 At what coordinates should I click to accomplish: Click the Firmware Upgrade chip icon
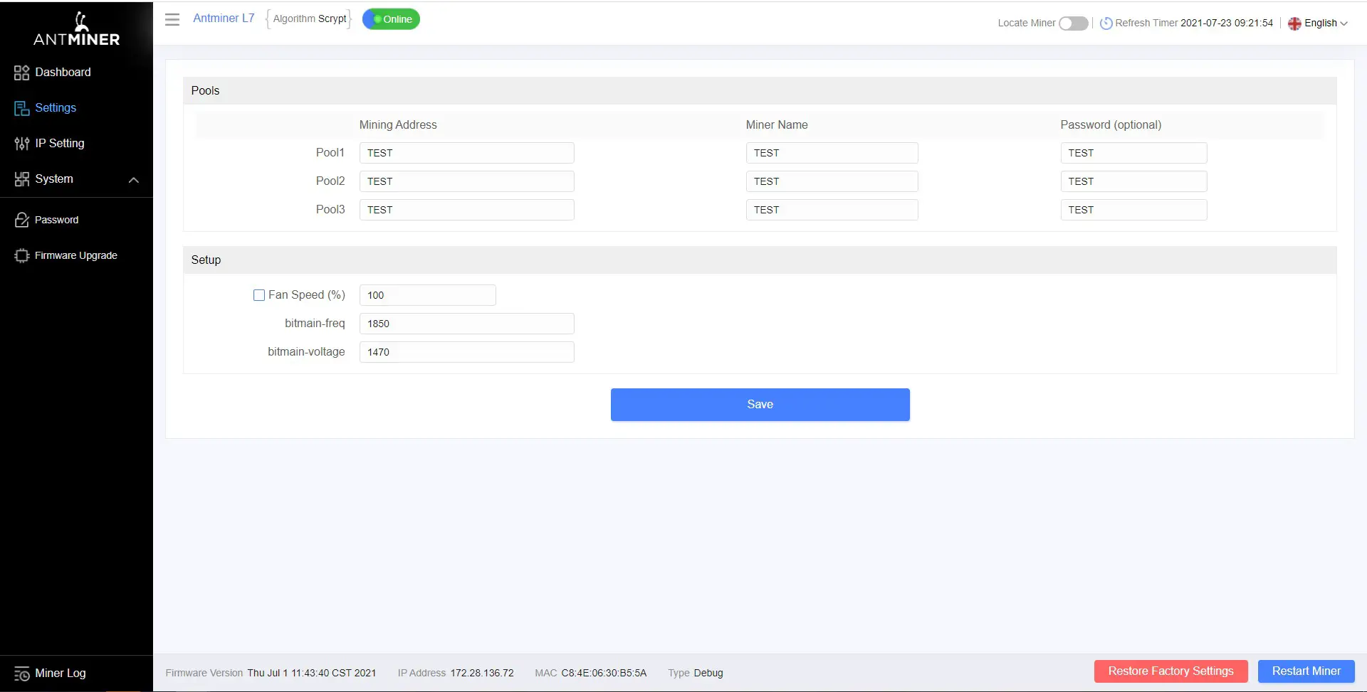click(x=22, y=255)
